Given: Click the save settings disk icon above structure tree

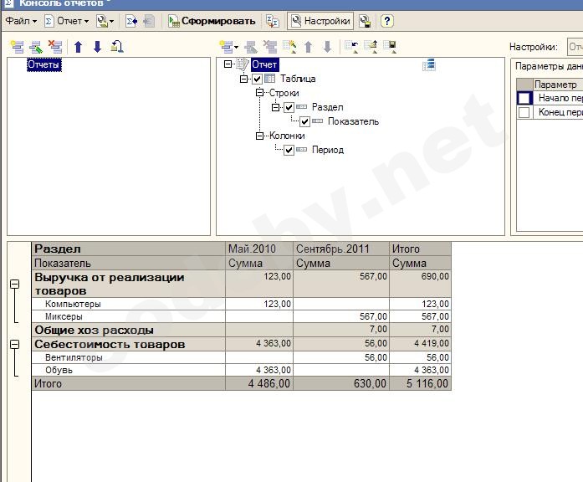Looking at the screenshot, I should pos(389,47).
